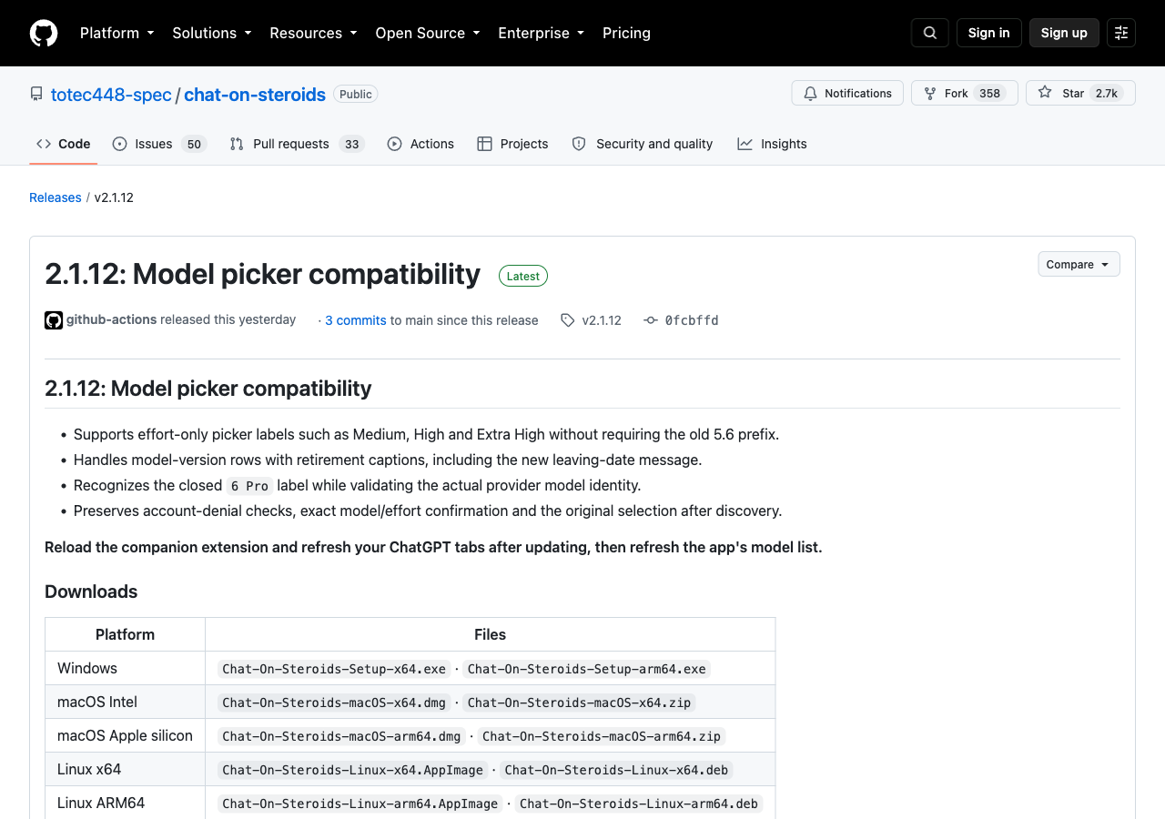
Task: Click the repository icon beside totec448-spec
Action: pyautogui.click(x=36, y=94)
